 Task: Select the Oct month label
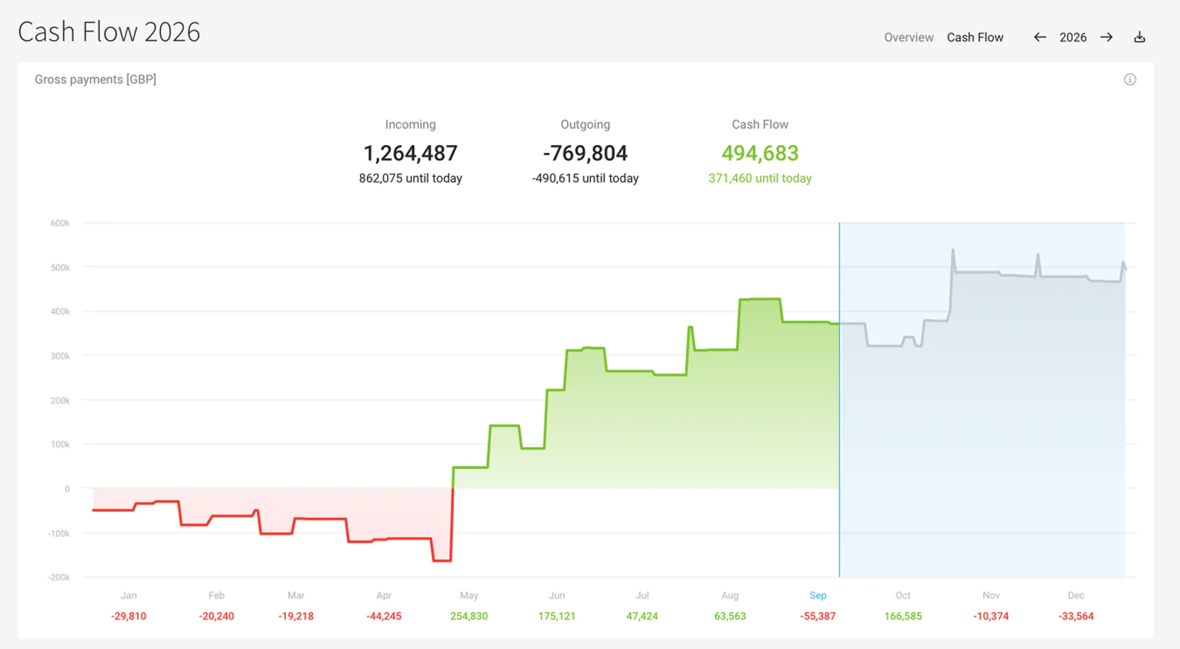tap(903, 595)
